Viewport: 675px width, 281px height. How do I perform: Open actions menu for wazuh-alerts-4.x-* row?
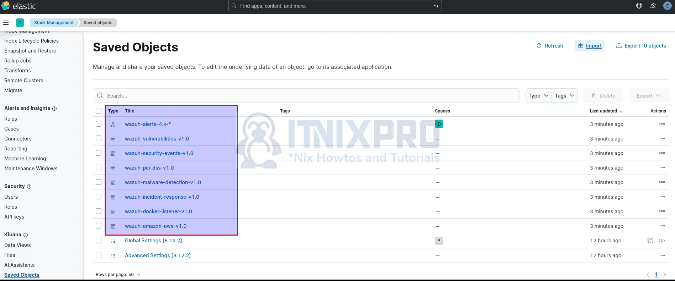tap(661, 124)
